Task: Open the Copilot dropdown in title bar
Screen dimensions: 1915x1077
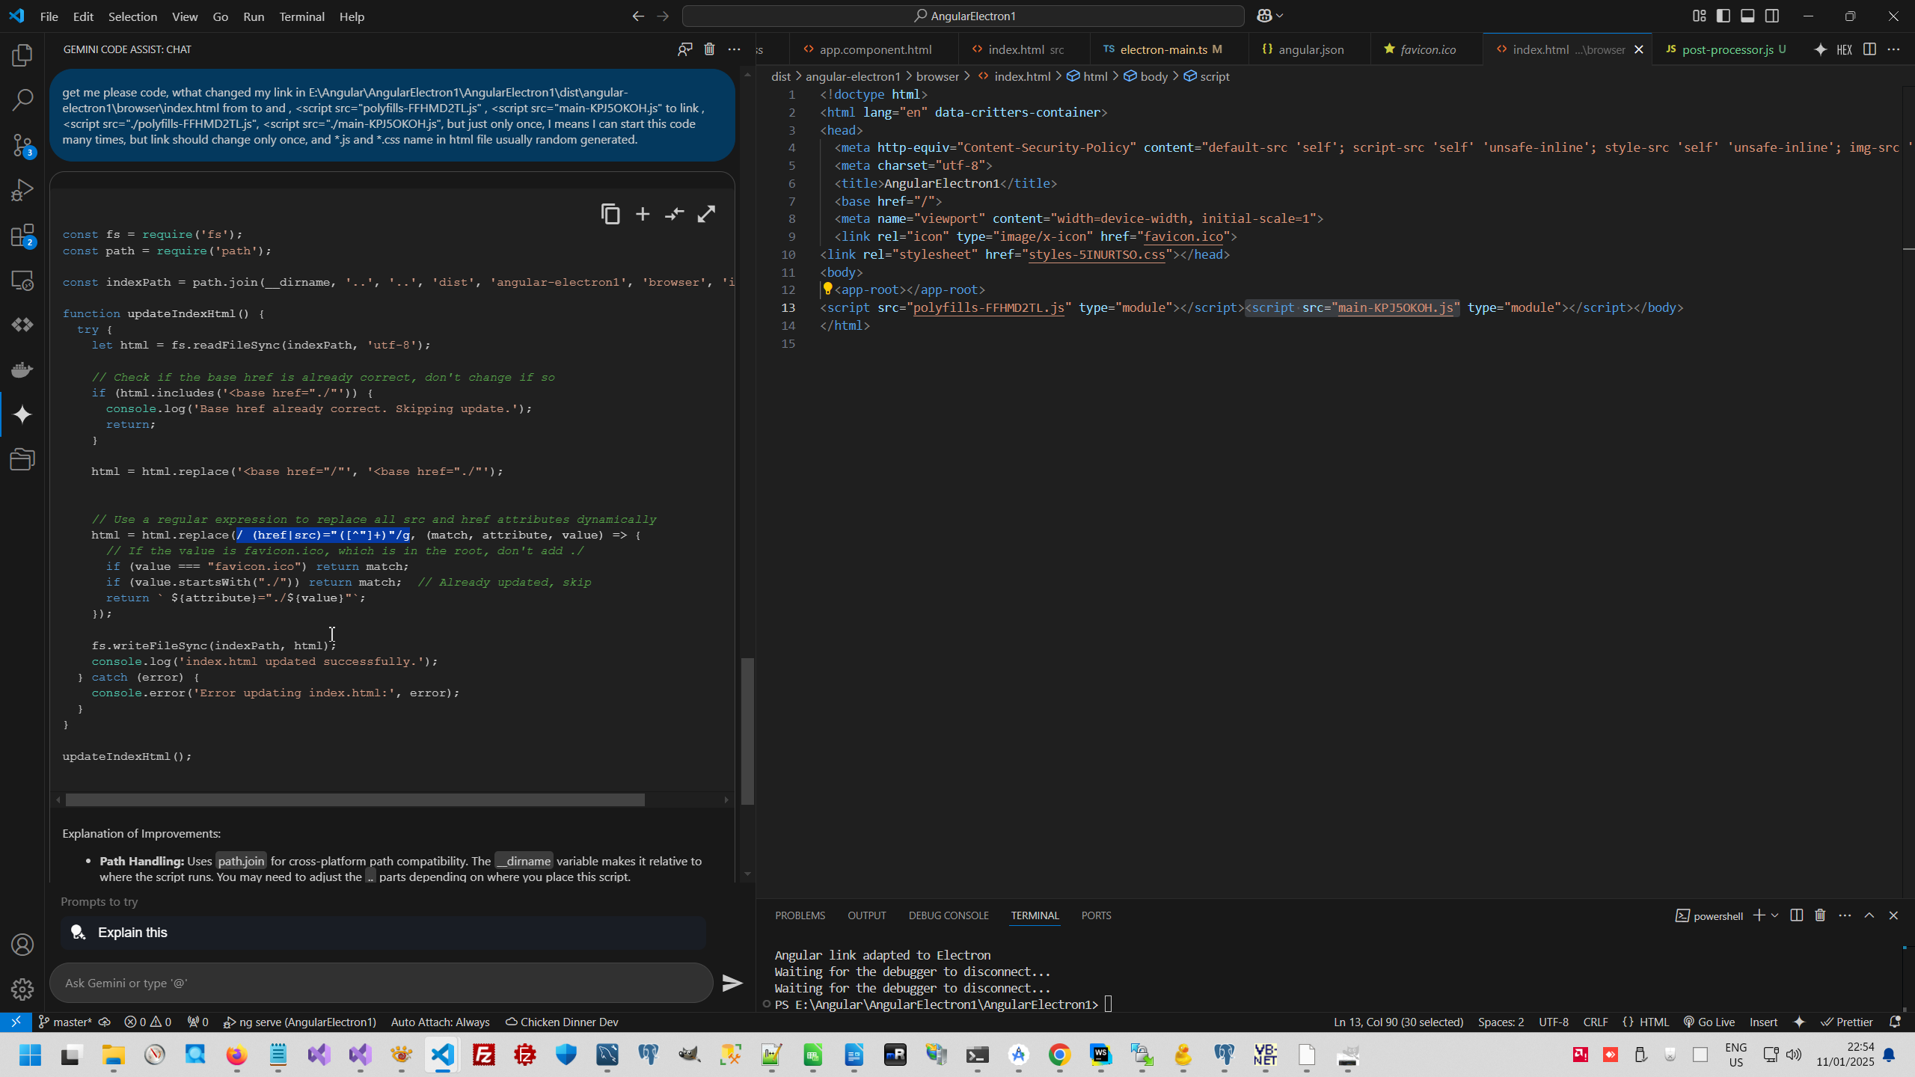Action: 1279,16
